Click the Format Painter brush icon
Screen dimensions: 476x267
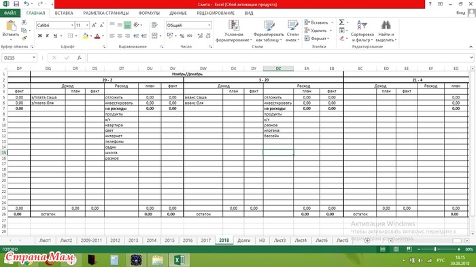(x=24, y=38)
